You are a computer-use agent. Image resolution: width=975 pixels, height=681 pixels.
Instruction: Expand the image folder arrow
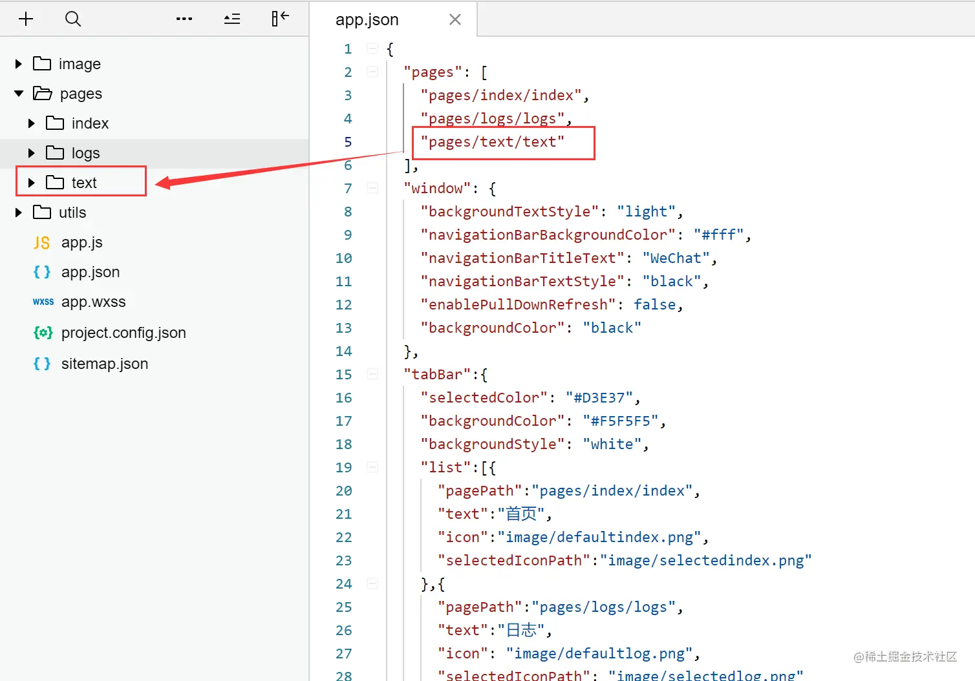click(19, 64)
